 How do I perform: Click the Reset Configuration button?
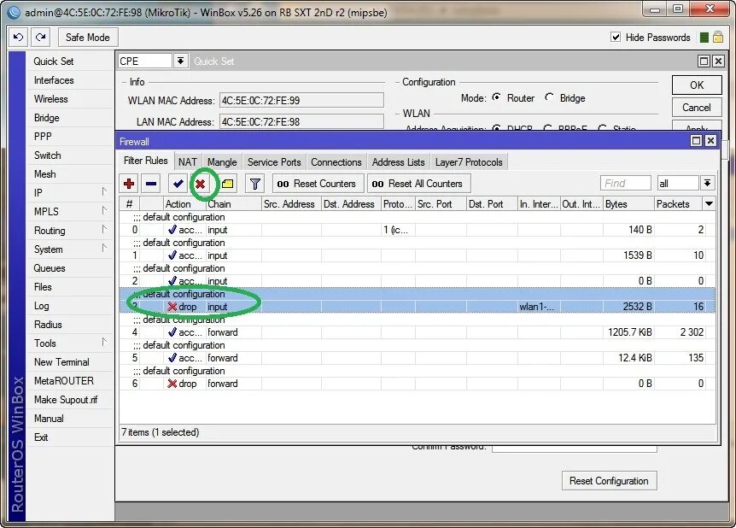(609, 481)
